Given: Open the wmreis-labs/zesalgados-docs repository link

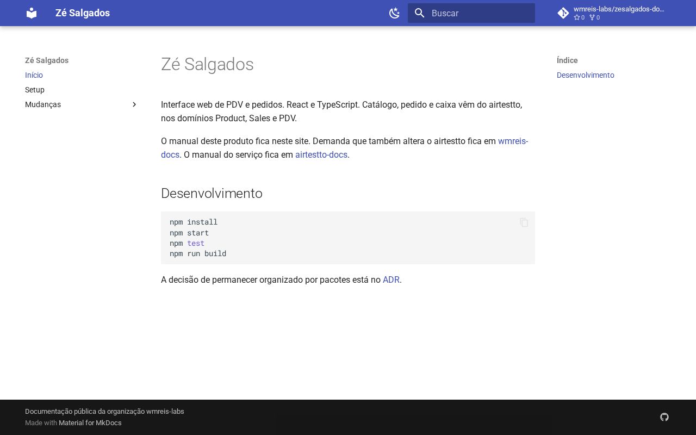Looking at the screenshot, I should [x=613, y=13].
